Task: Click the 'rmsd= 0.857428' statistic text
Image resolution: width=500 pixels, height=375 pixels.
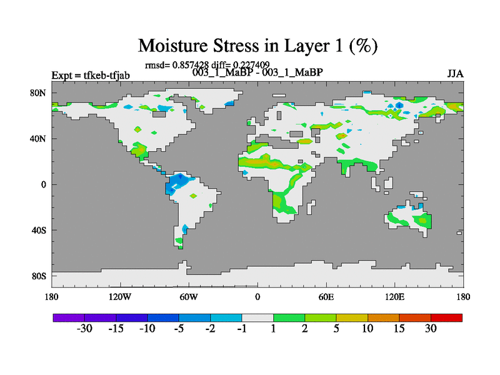Action: 177,65
